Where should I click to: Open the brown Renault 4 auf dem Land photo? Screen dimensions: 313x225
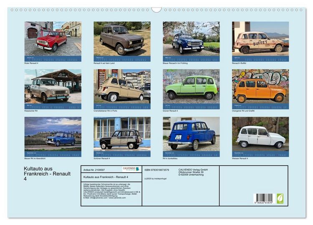pyautogui.click(x=122, y=39)
